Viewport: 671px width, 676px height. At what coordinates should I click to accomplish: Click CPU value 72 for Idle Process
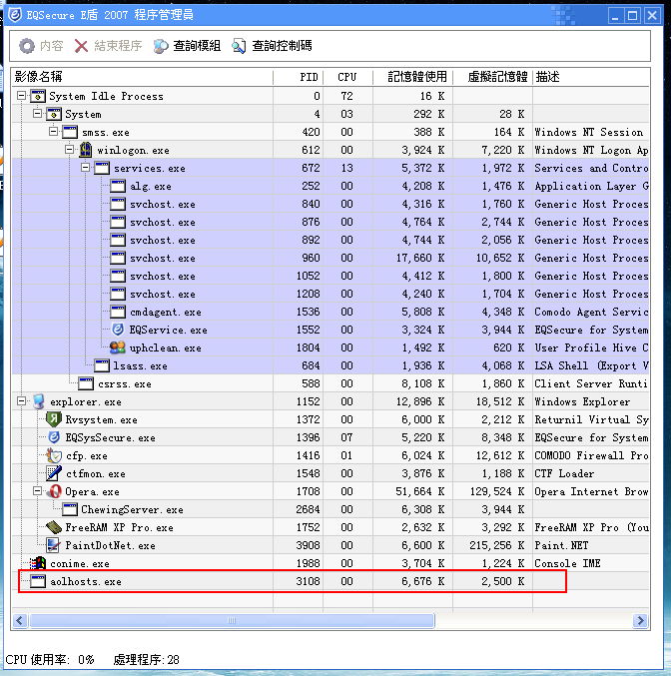click(x=347, y=96)
